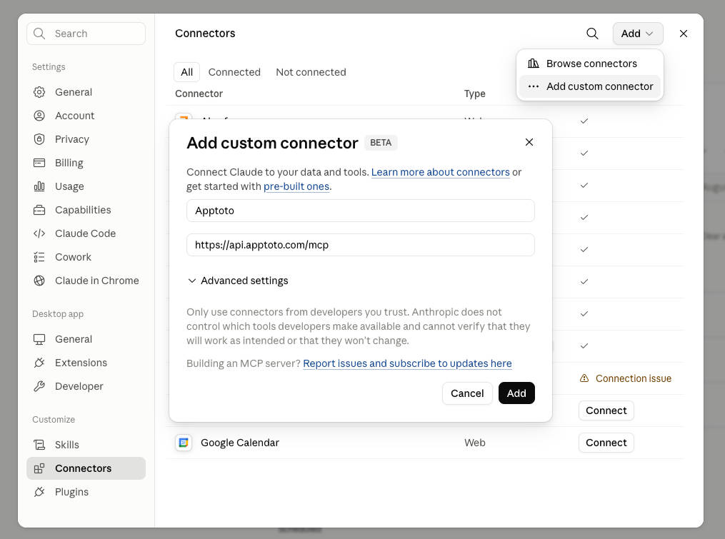Open Privacy shield icon

coord(39,139)
